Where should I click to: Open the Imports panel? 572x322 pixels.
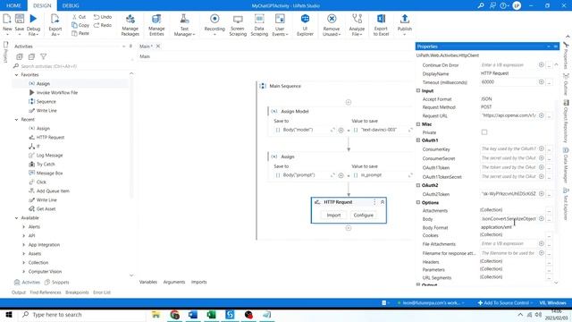[198, 282]
